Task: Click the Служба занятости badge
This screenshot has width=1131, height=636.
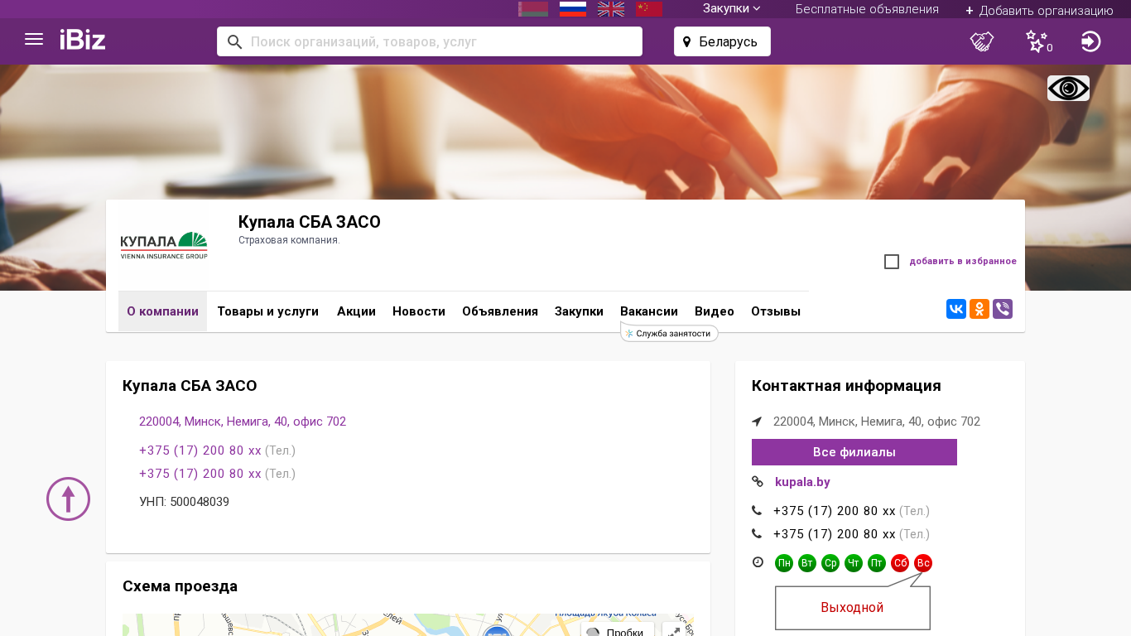Action: coord(669,333)
